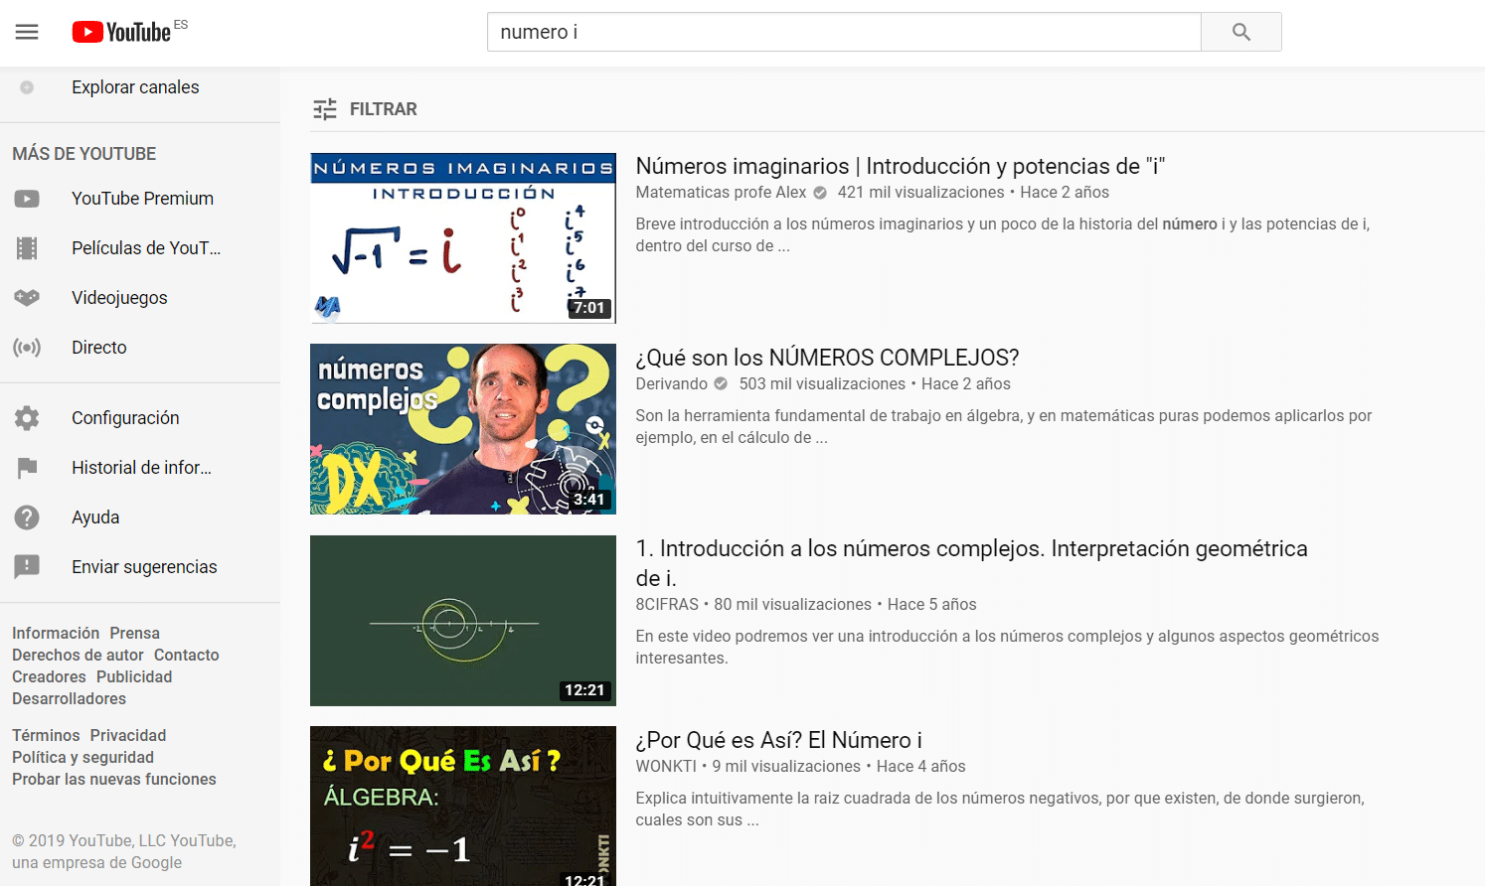This screenshot has height=886, width=1485.
Task: Click verified badge next to Derivando
Action: (x=721, y=384)
